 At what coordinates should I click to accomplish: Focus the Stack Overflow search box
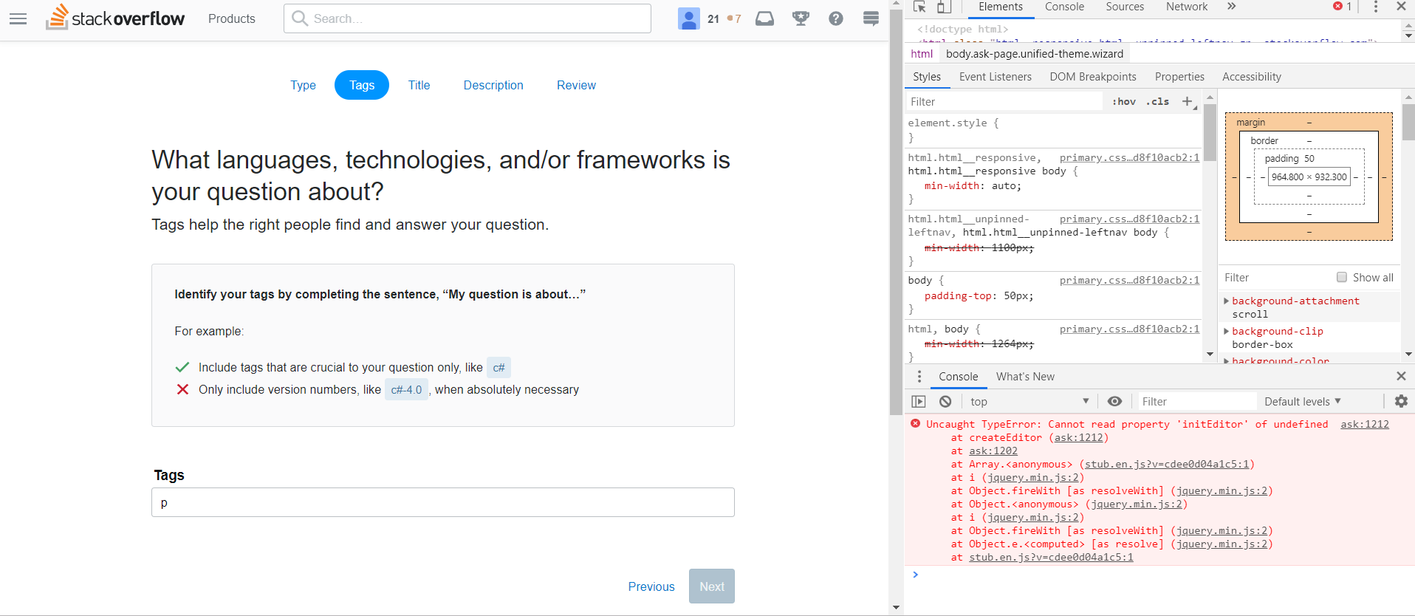(x=467, y=18)
